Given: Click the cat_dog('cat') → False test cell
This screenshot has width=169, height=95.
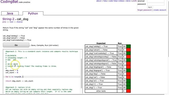Looking at the screenshot, I should [101, 77].
